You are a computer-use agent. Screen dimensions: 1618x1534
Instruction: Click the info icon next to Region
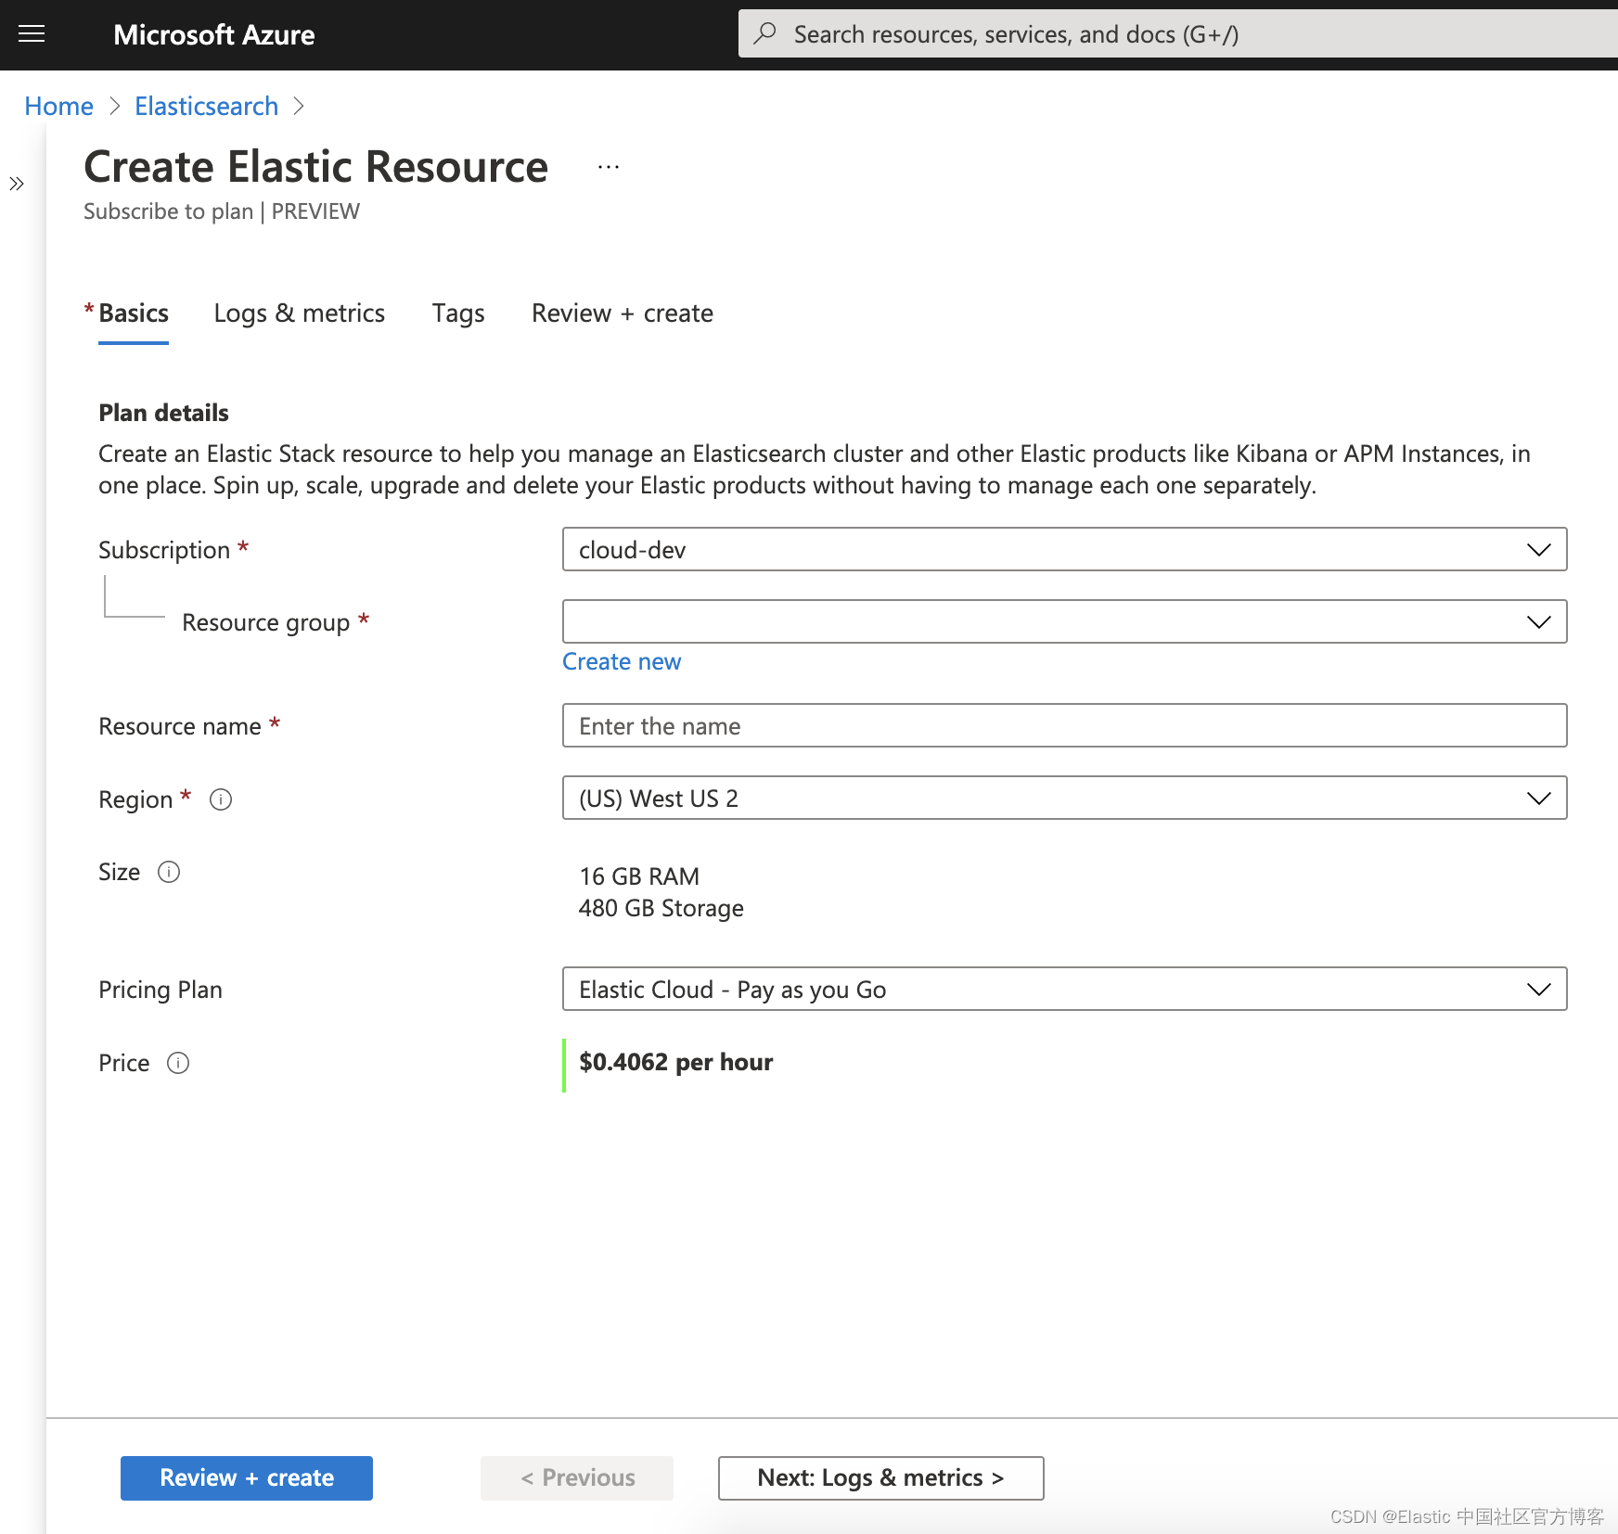click(220, 799)
